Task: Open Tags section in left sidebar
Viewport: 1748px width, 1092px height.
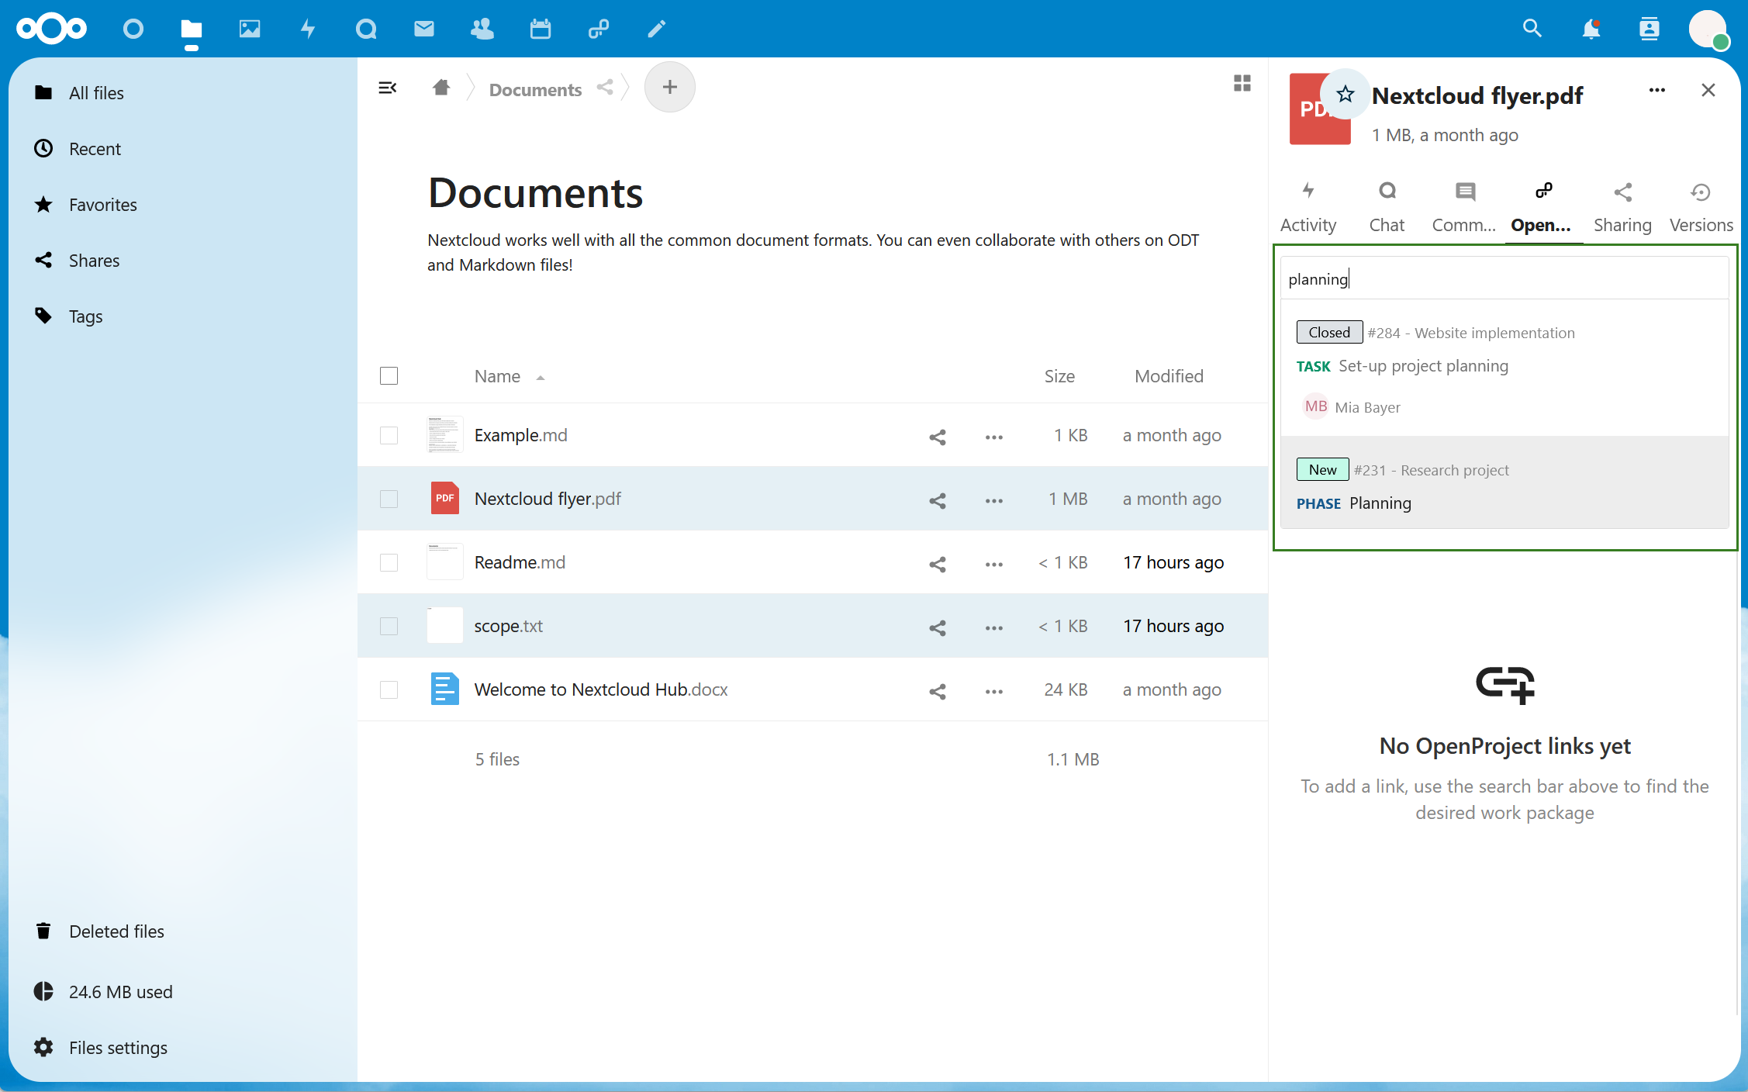Action: pos(85,316)
